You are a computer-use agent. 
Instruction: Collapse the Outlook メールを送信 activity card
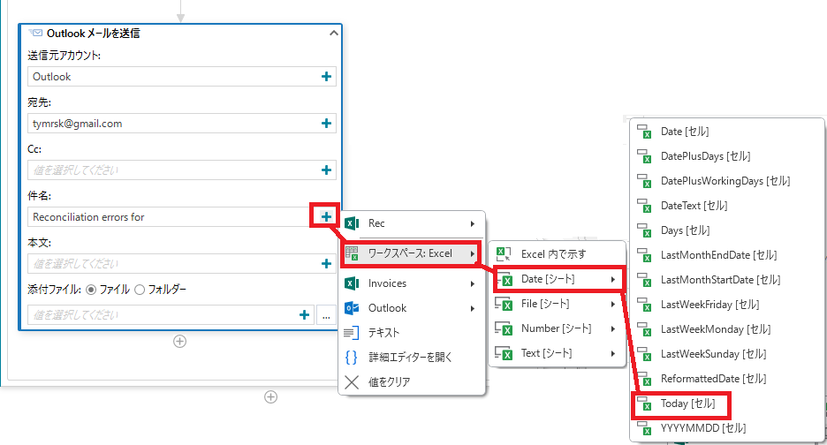tap(333, 34)
